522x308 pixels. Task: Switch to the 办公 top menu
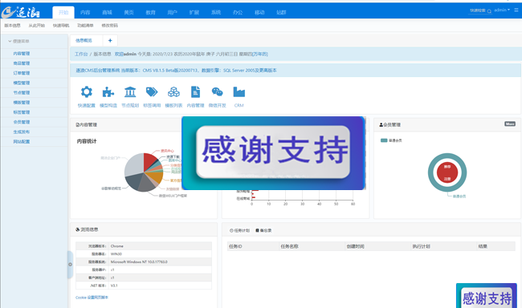click(x=238, y=12)
